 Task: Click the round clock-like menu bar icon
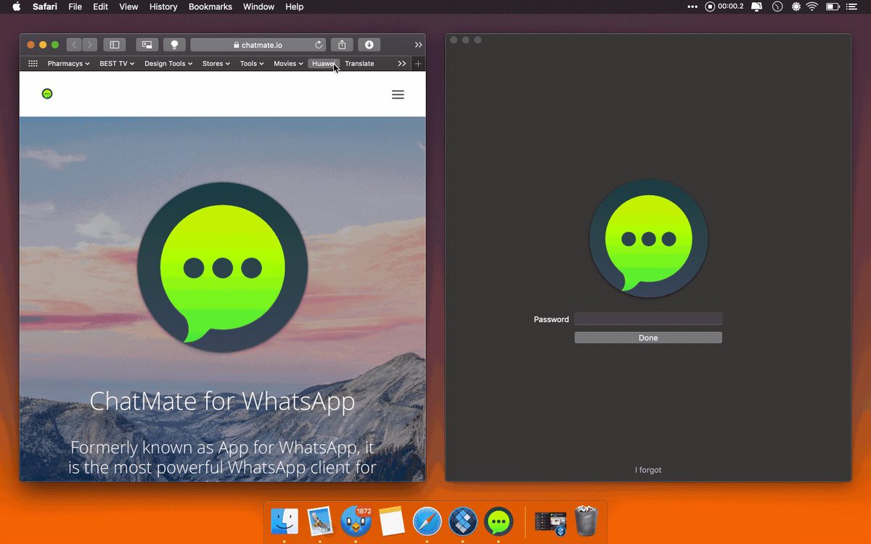click(777, 7)
